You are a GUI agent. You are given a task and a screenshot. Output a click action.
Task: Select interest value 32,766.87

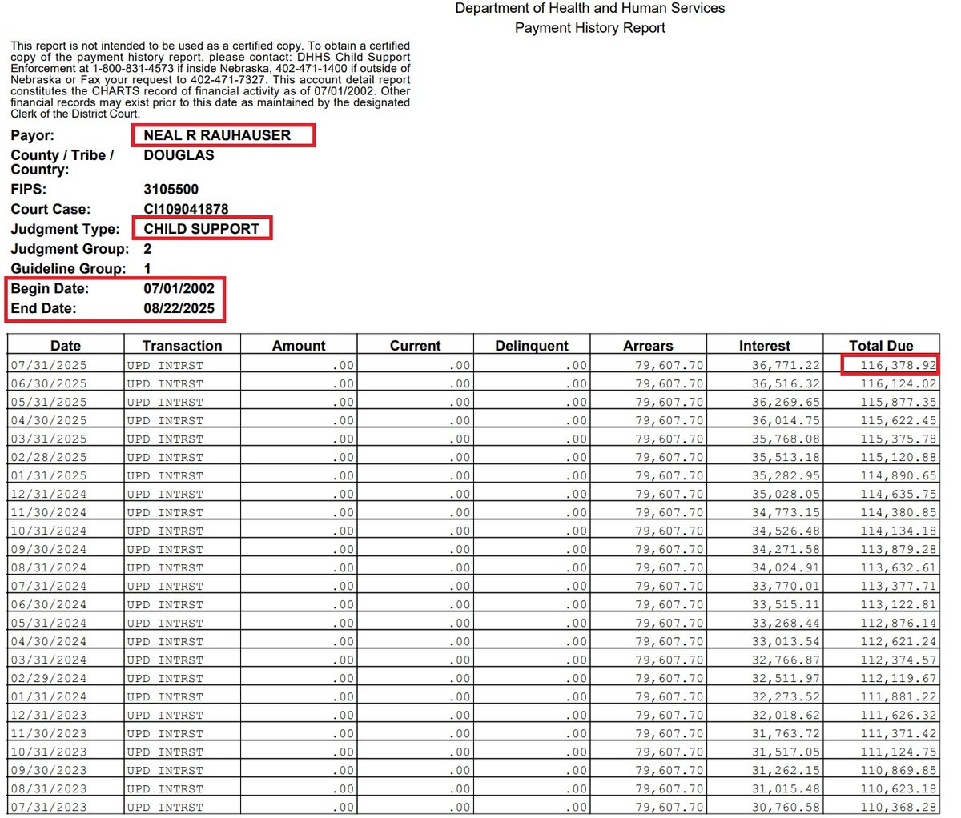point(786,660)
